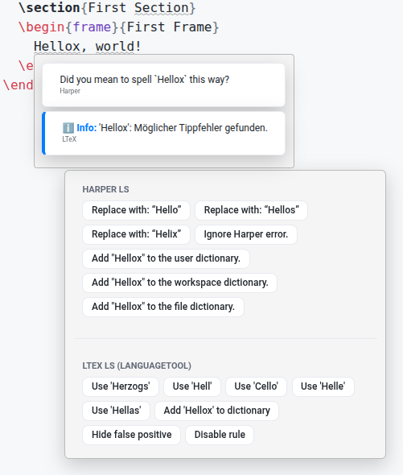This screenshot has width=403, height=475.
Task: Choose Use 'Hell' suggestion
Action: [192, 386]
